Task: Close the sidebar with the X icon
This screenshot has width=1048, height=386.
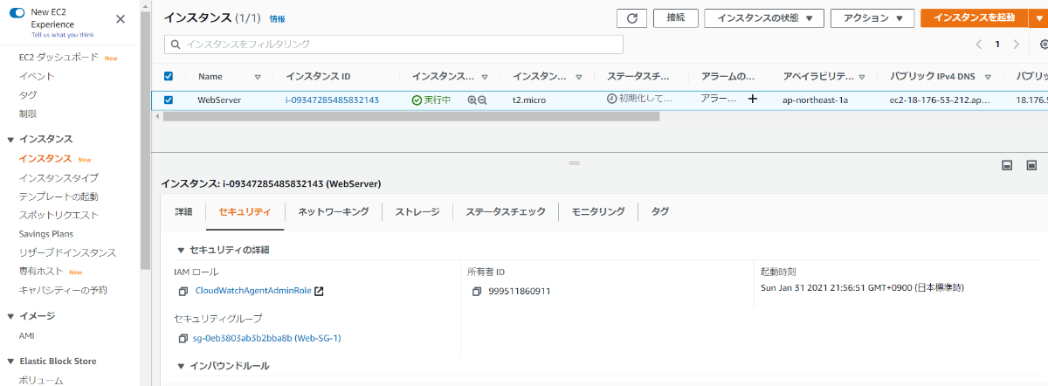Action: [120, 18]
